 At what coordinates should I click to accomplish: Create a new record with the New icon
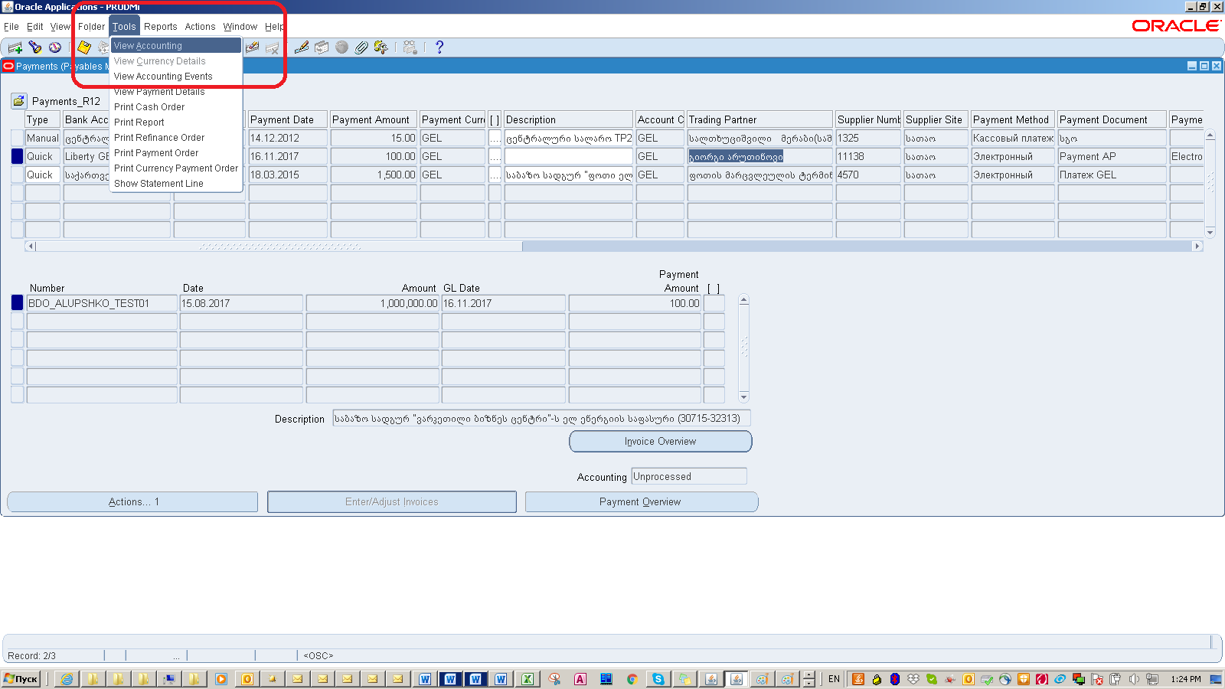(14, 47)
